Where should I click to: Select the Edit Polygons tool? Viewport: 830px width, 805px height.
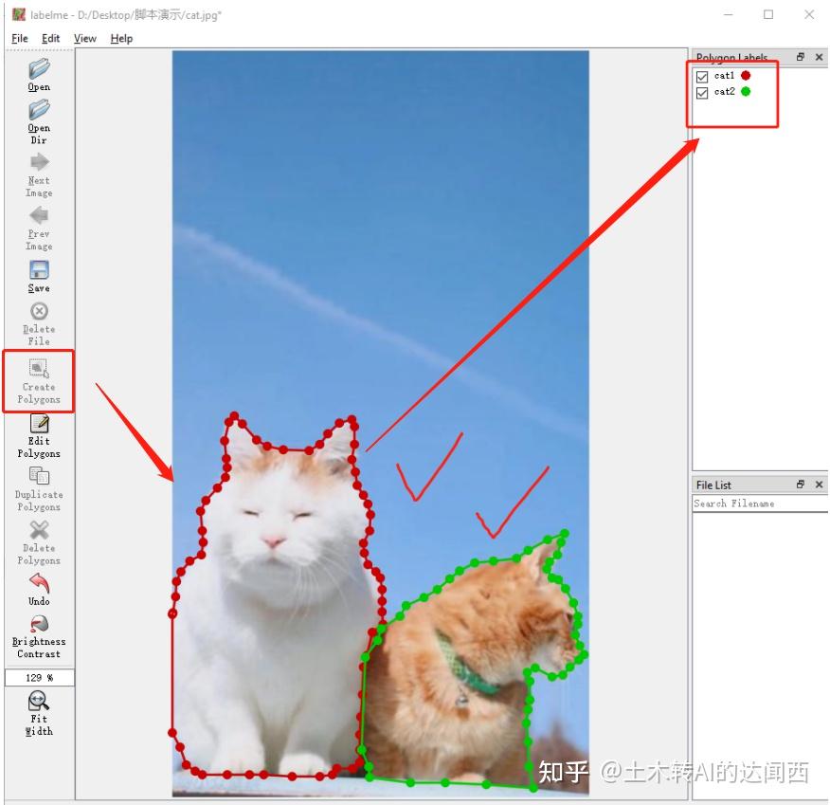coord(38,434)
